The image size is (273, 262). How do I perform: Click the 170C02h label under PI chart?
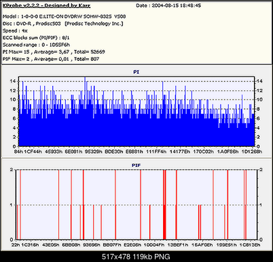point(203,152)
